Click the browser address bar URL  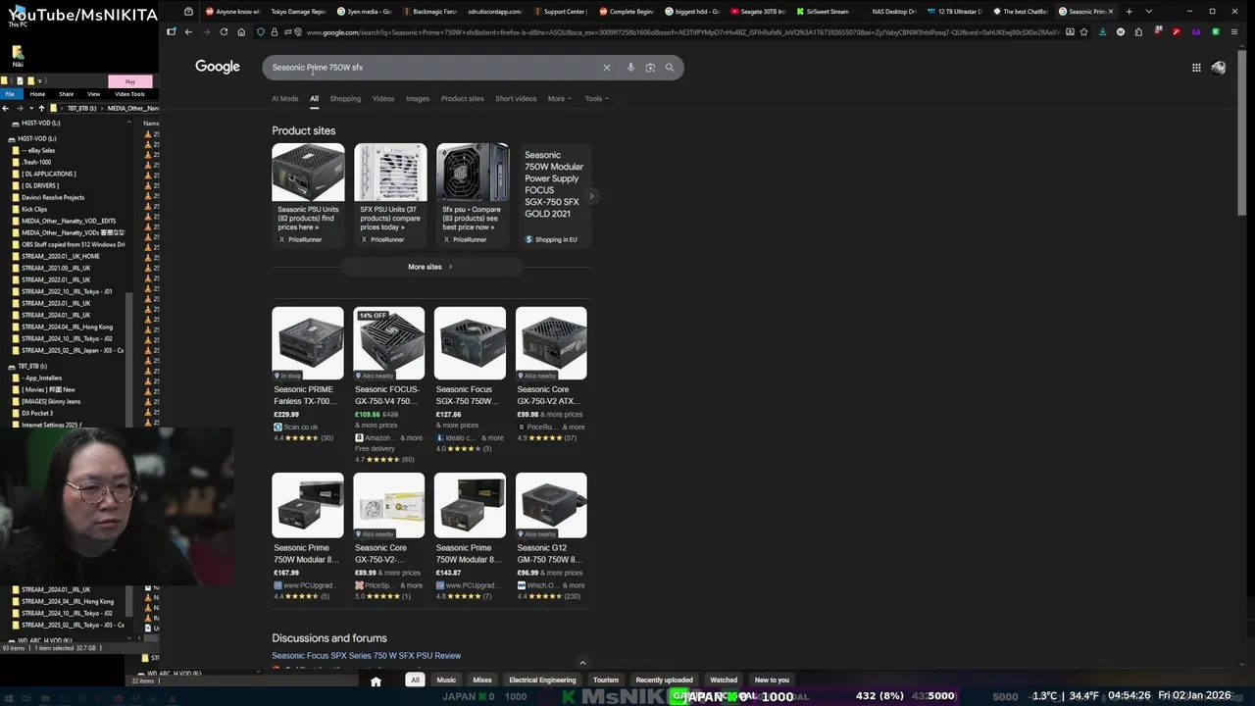(681, 31)
